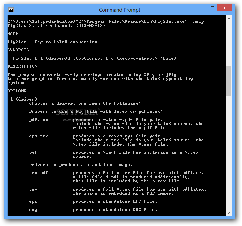Click 'The image is embedded as a PGF image.'
This screenshot has width=242, height=226.
pos(123,193)
